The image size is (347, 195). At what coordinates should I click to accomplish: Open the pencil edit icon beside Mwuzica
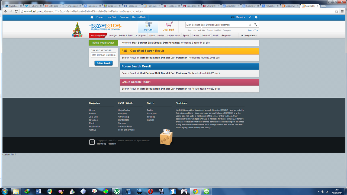[250, 17]
